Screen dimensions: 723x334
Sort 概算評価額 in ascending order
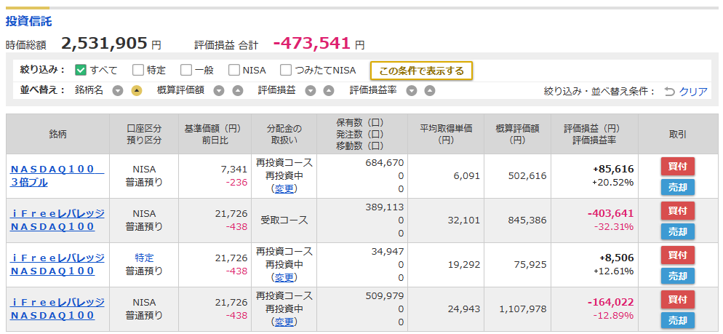[237, 91]
